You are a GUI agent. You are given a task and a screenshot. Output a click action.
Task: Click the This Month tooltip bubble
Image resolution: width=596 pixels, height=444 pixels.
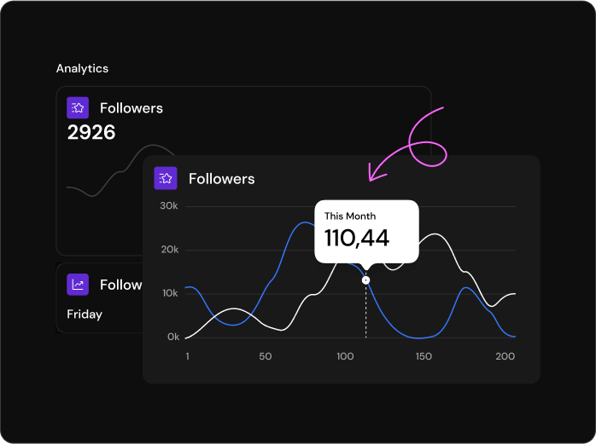(366, 231)
